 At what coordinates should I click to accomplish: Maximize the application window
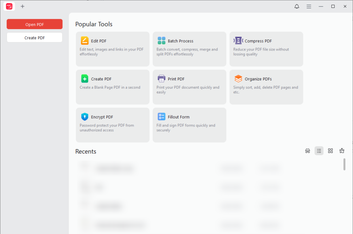[333, 6]
